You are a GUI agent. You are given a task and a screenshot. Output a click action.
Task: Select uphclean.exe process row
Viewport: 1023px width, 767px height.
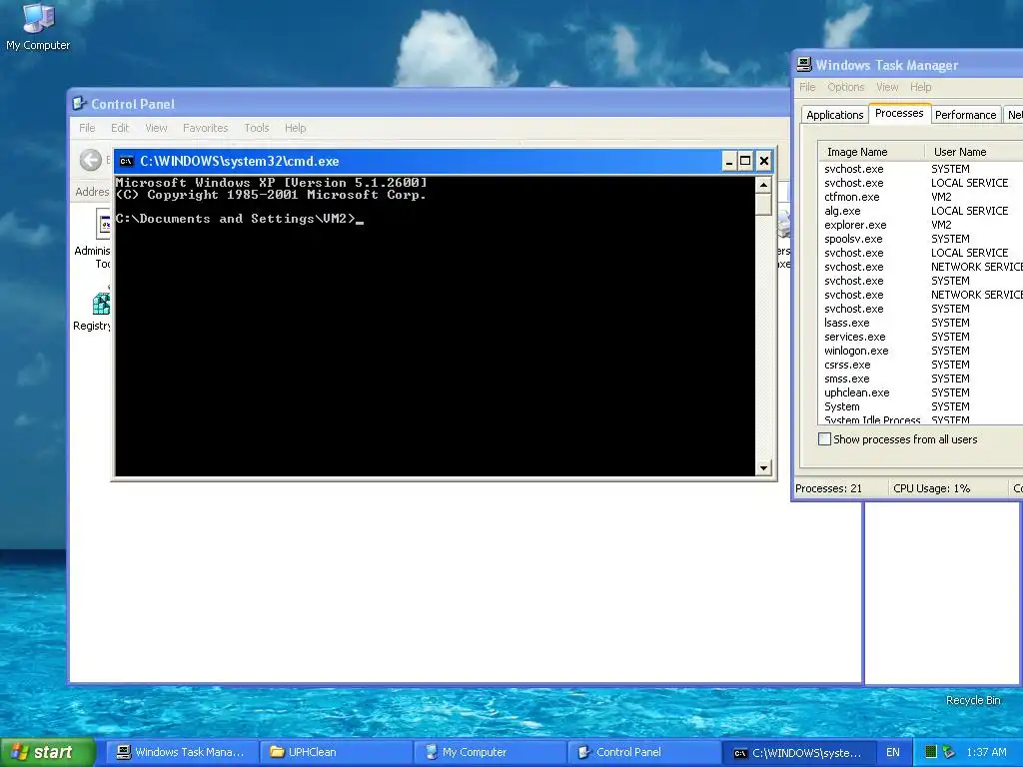pyautogui.click(x=920, y=392)
